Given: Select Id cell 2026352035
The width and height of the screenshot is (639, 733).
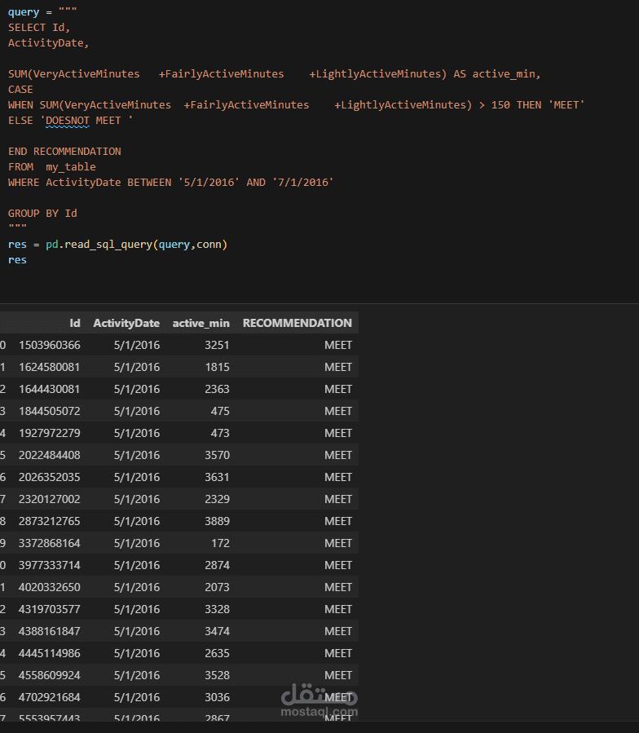Looking at the screenshot, I should pyautogui.click(x=50, y=477).
